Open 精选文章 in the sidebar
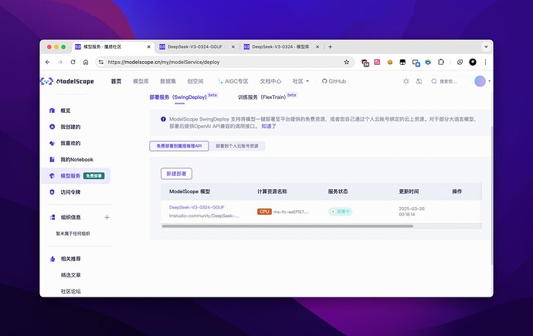The width and height of the screenshot is (533, 336). (71, 275)
